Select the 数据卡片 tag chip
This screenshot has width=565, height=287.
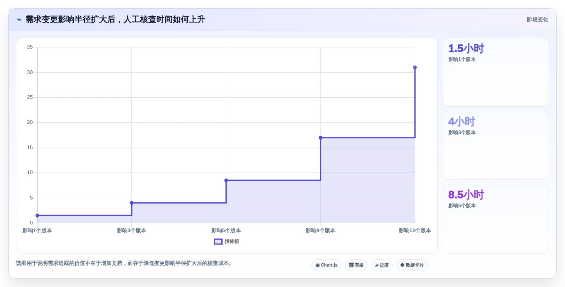[412, 265]
